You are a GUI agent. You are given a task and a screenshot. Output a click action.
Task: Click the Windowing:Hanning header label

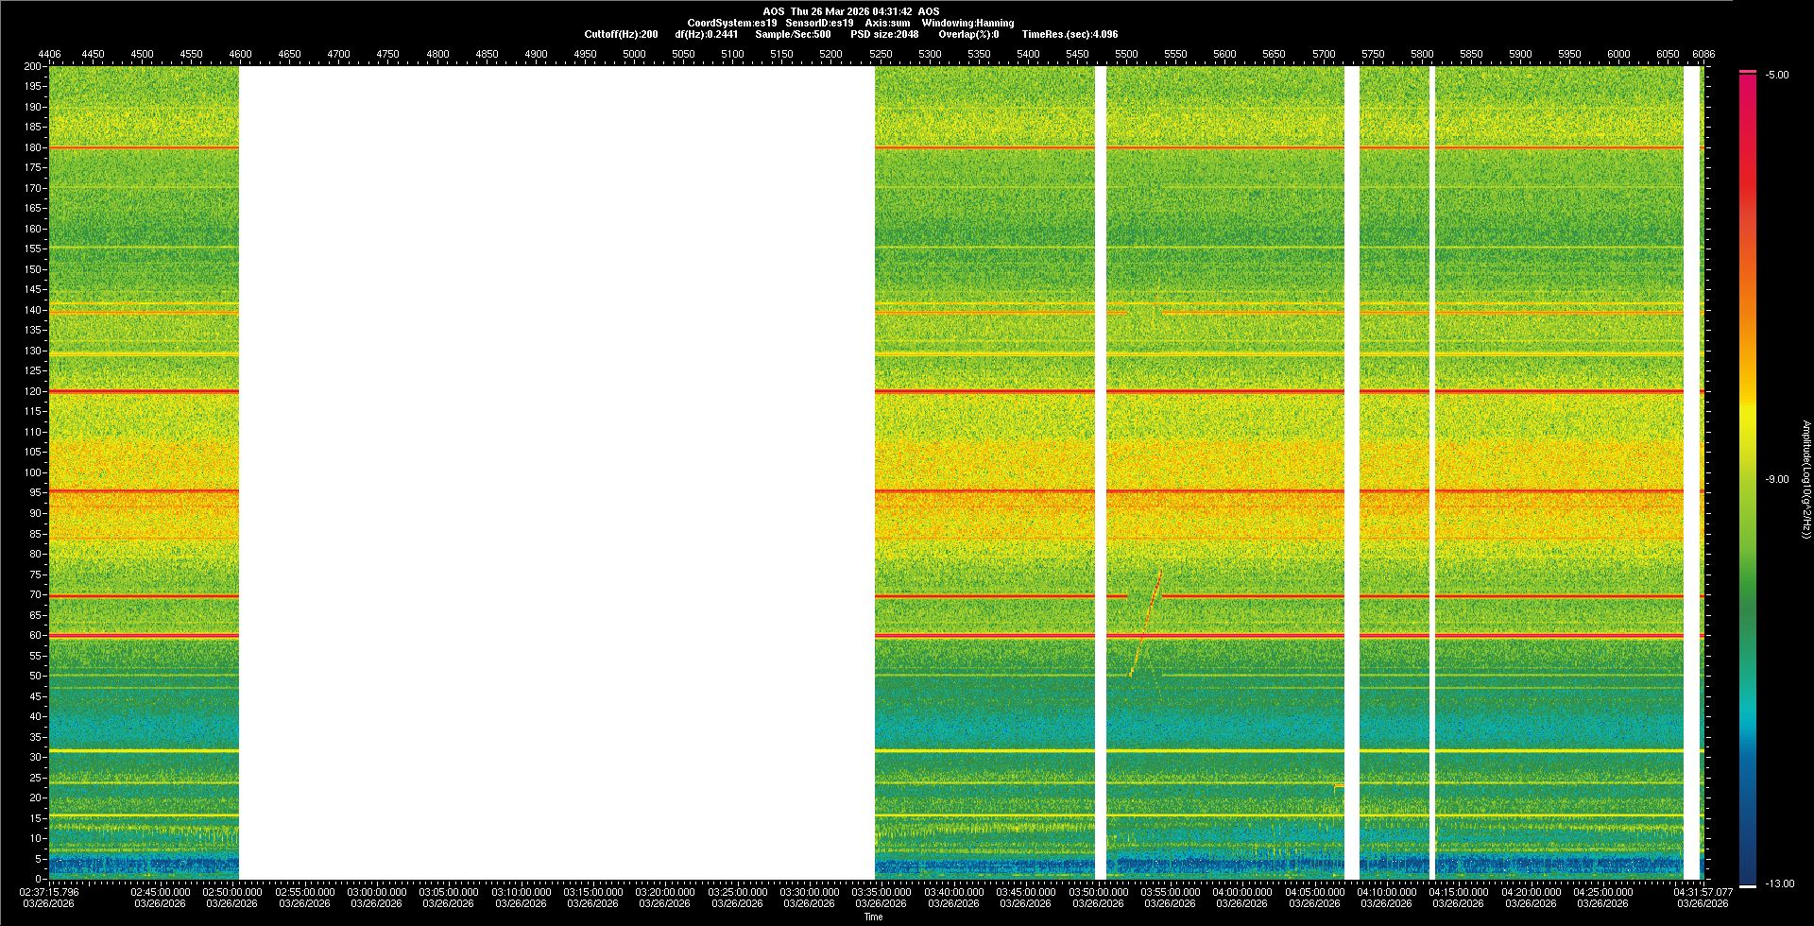(967, 23)
